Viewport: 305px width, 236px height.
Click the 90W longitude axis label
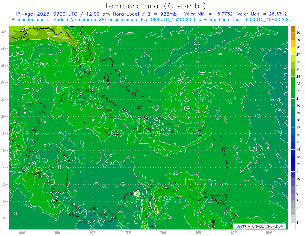pyautogui.click(x=22, y=233)
